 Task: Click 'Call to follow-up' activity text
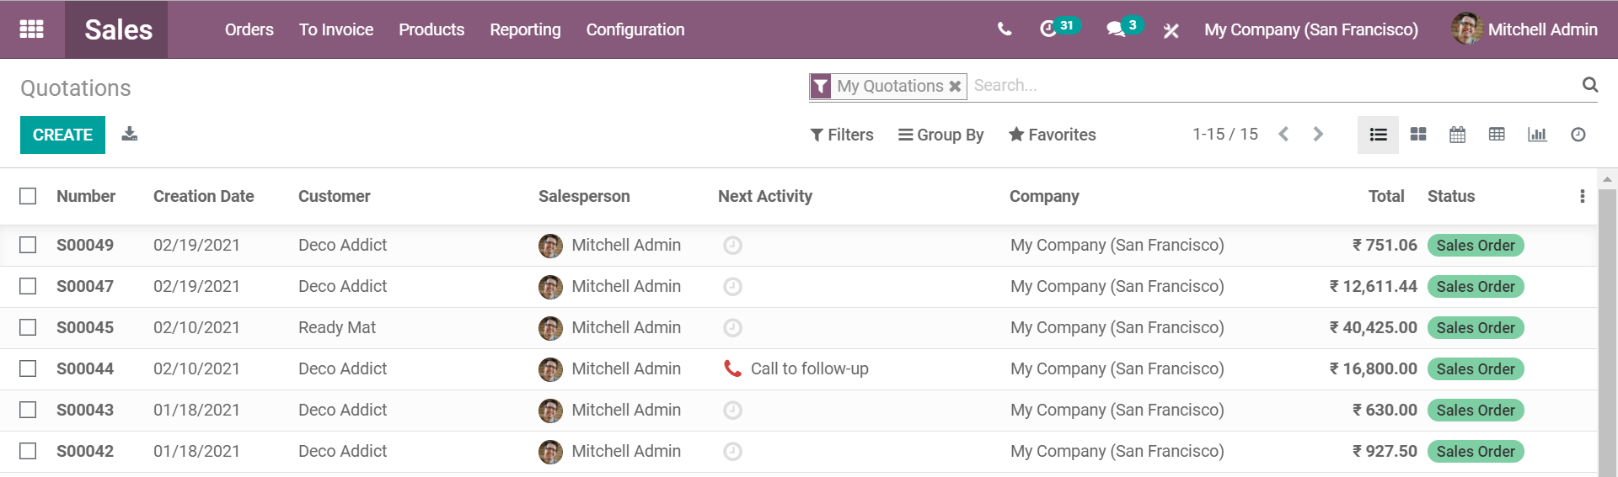809,368
